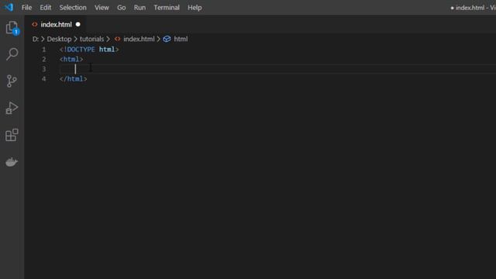Screen dimensions: 496x279
Task: Click the tutorials breadcrumb segment
Action: click(91, 39)
